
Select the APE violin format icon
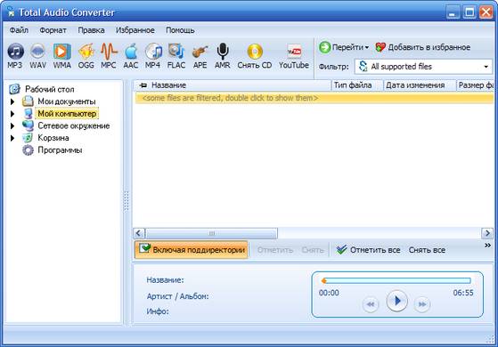click(x=200, y=56)
